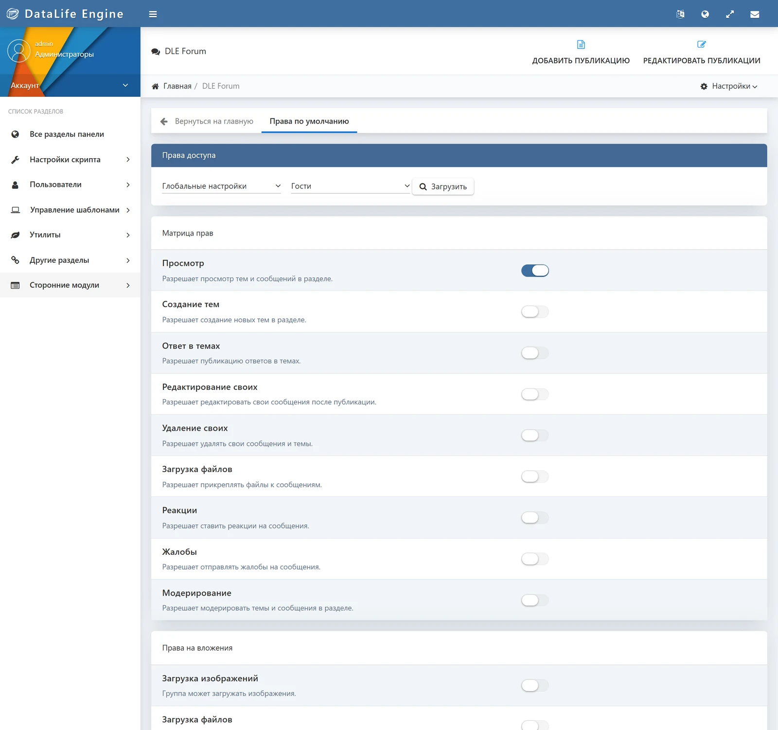
Task: Enable the Загрузка изображений toggle
Action: 535,686
